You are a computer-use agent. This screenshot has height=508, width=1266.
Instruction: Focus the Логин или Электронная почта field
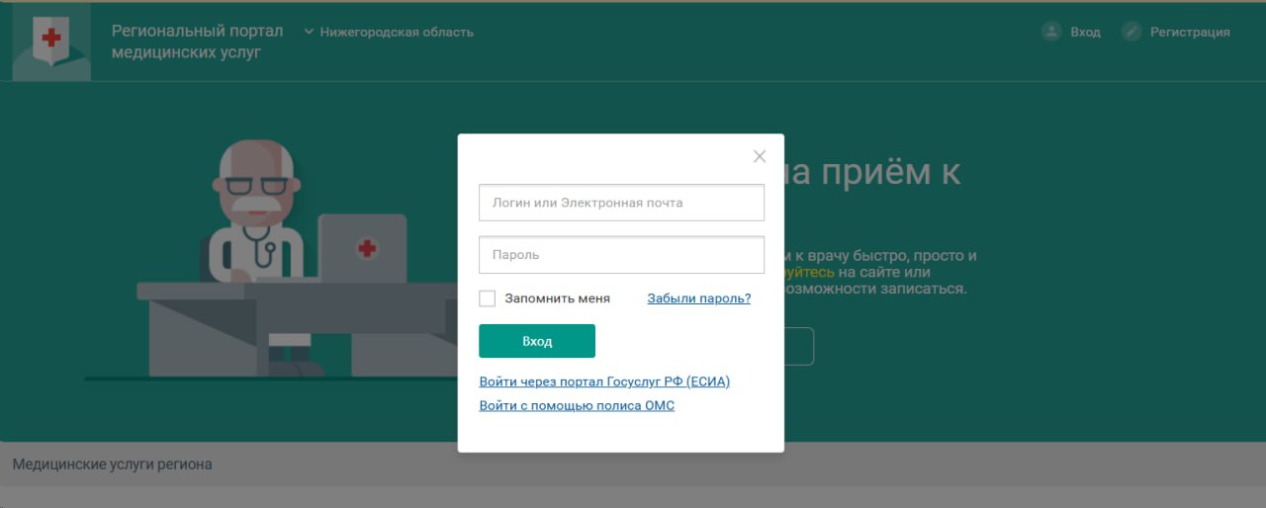[621, 203]
